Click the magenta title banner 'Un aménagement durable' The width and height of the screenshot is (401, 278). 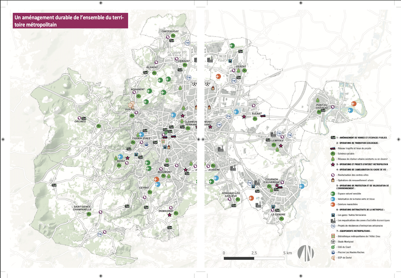pos(70,21)
